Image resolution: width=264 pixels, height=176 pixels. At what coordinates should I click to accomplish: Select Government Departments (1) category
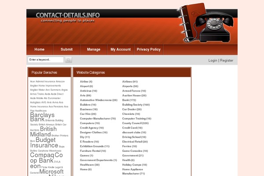pyautogui.click(x=98, y=160)
